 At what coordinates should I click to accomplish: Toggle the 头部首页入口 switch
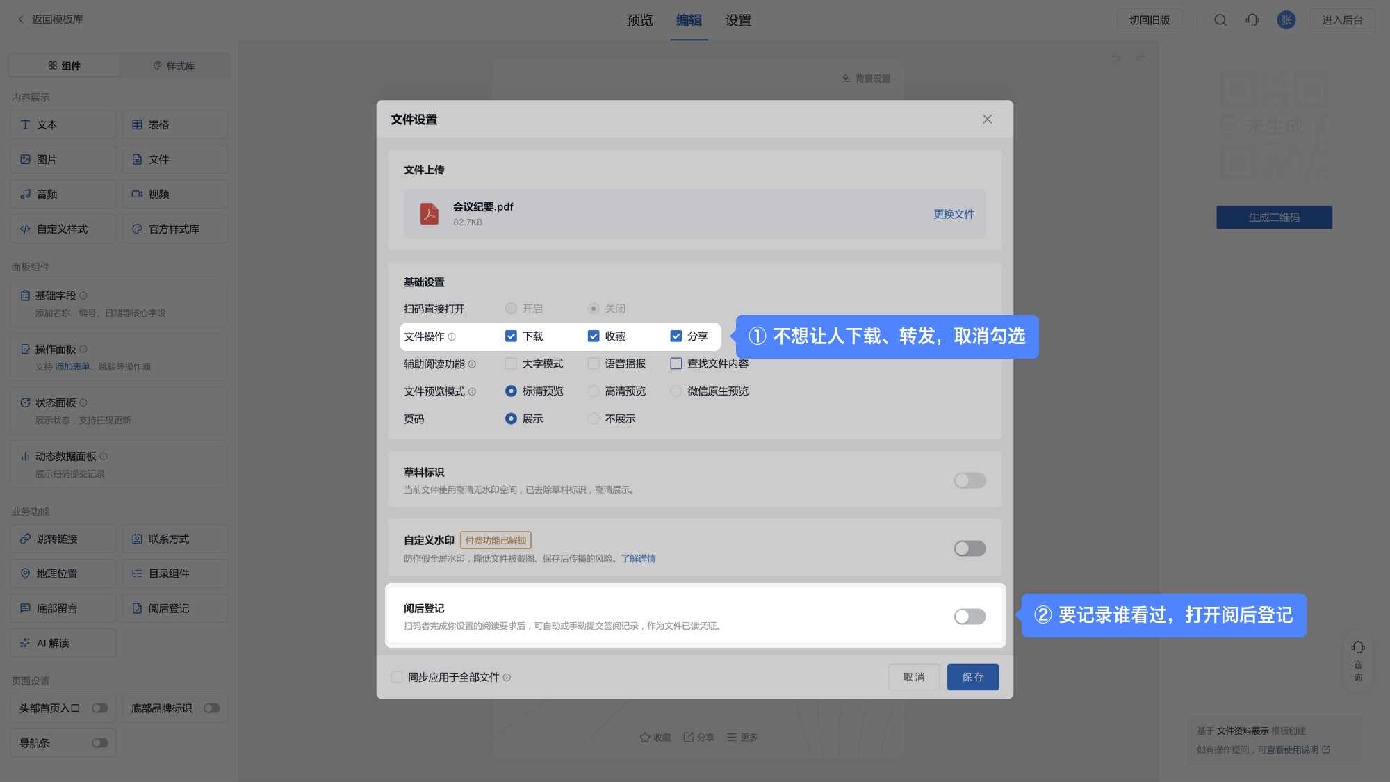tap(100, 708)
